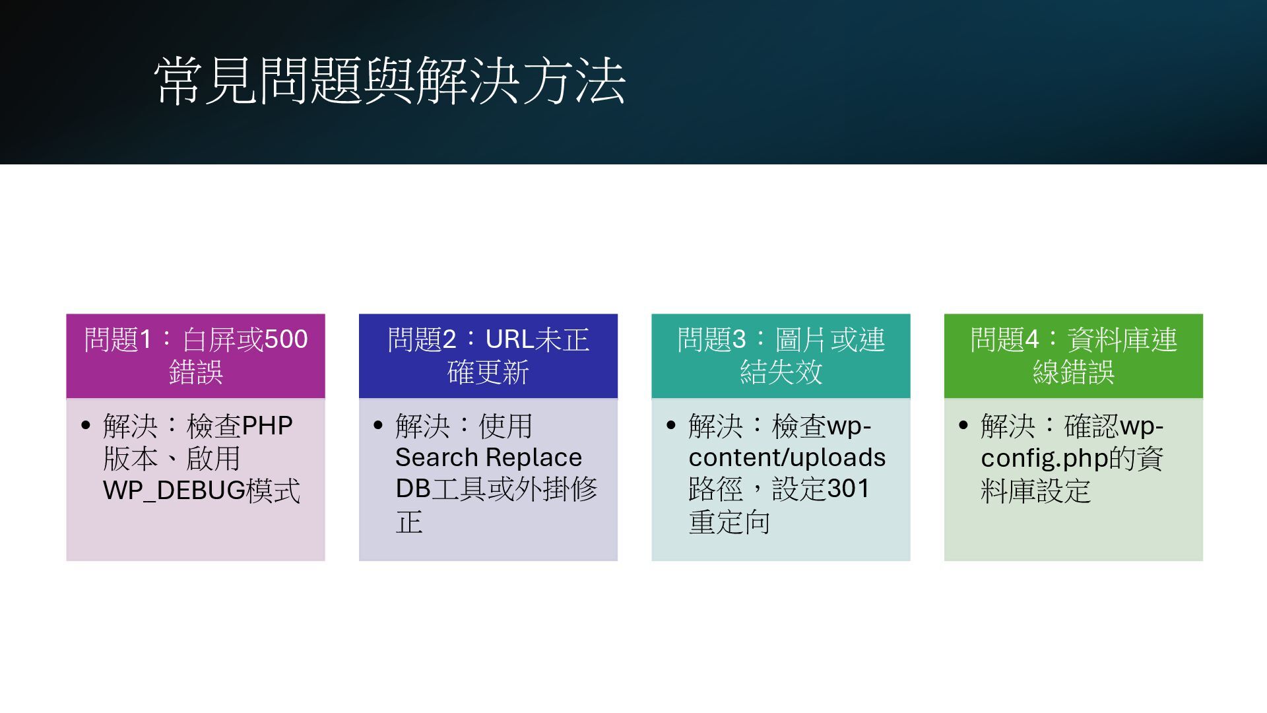
Task: Click the config.php的資料 text line
Action: 1072,458
